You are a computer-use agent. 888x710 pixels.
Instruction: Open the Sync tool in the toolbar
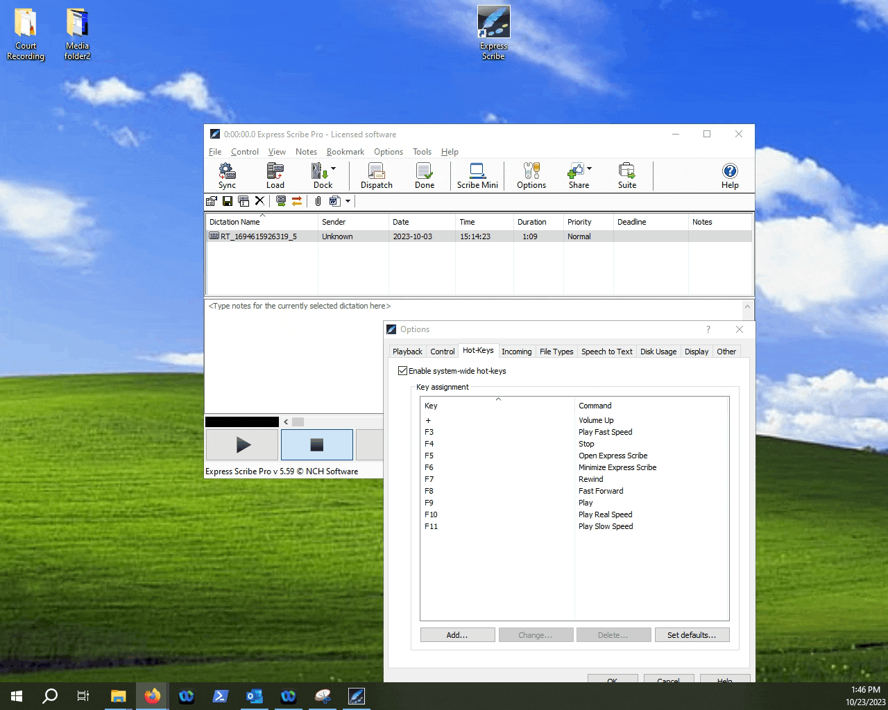[227, 175]
